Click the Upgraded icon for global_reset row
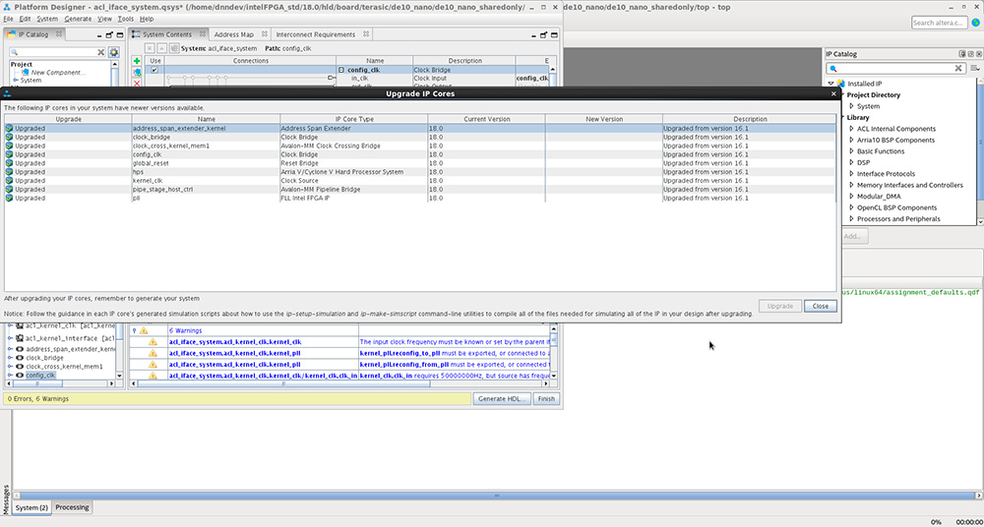The height and width of the screenshot is (527, 984). coord(10,163)
